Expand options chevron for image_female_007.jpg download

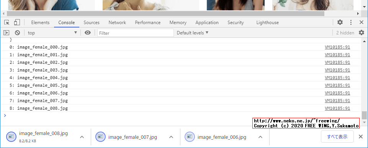coord(171,137)
